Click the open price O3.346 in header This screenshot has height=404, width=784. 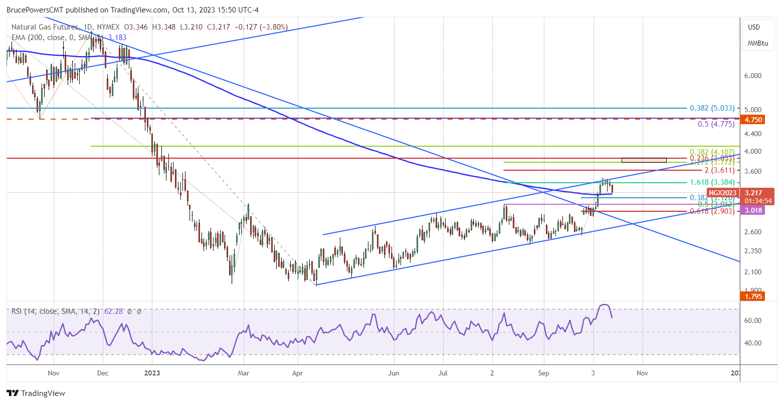pyautogui.click(x=136, y=27)
